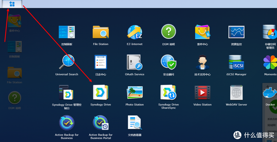This screenshot has width=277, height=142.
Task: Open Video Station icon
Action: pos(202,92)
